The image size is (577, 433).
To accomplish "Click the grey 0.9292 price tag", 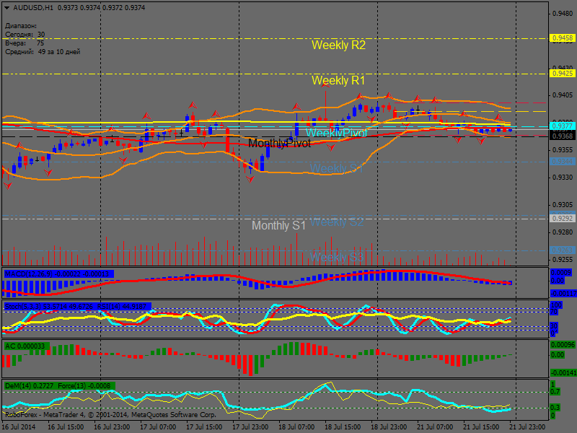I will pyautogui.click(x=562, y=218).
